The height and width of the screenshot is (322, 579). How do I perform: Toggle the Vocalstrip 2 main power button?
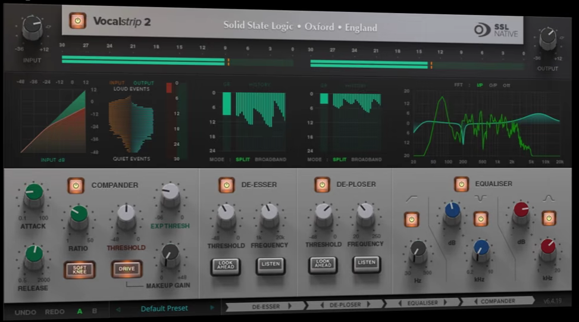pyautogui.click(x=77, y=21)
